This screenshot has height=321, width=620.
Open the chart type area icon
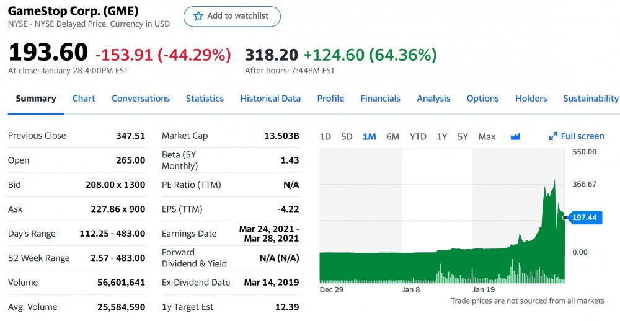(515, 136)
